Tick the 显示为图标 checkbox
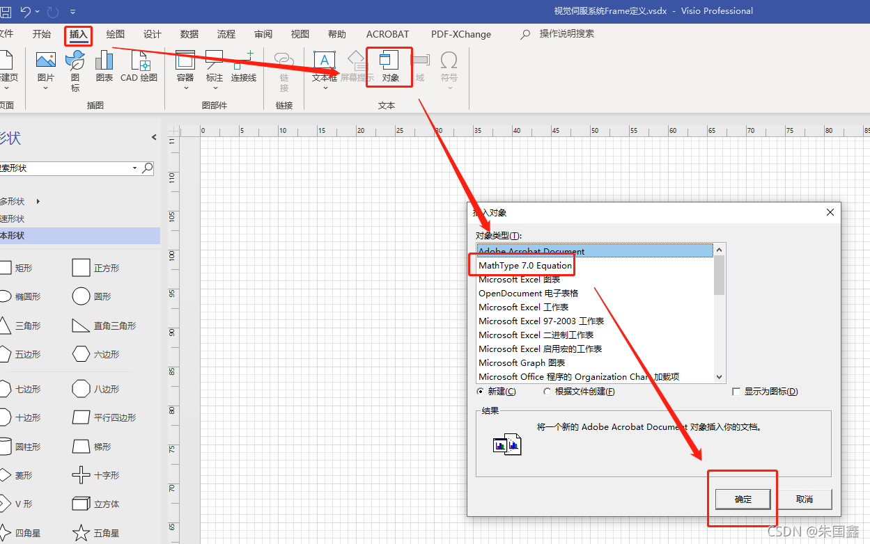The image size is (870, 544). coord(736,392)
